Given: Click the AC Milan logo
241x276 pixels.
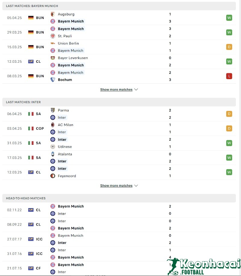Looking at the screenshot, I should pyautogui.click(x=53, y=125).
